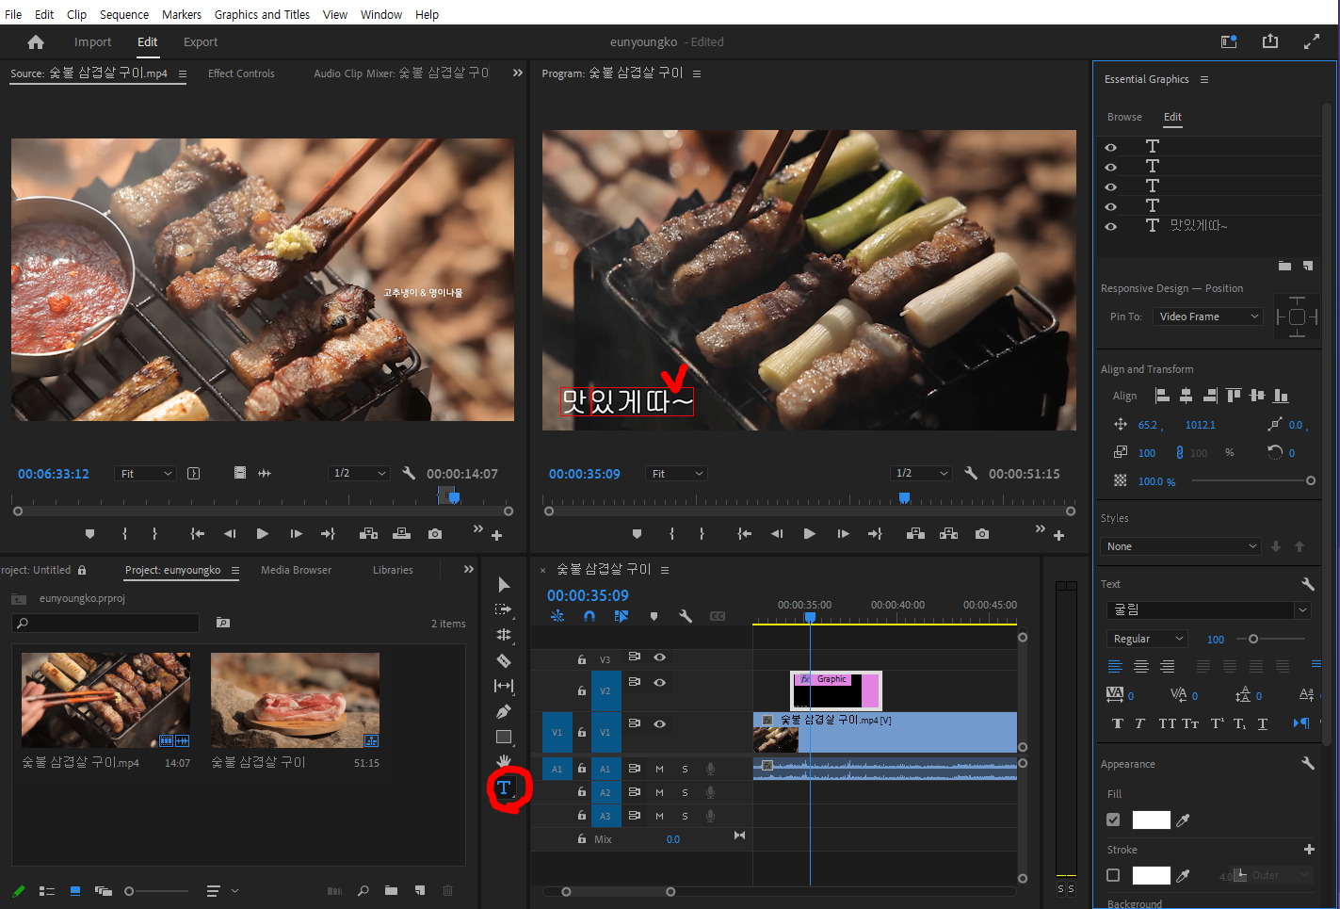
Task: Toggle V2 track output eye
Action: point(659,682)
